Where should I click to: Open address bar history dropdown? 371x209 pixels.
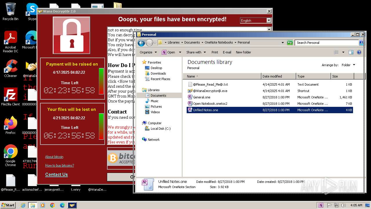click(x=283, y=43)
